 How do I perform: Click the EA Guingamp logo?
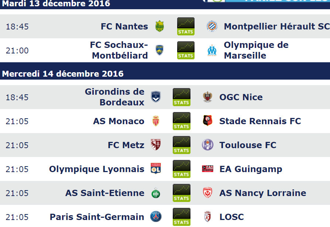207,169
